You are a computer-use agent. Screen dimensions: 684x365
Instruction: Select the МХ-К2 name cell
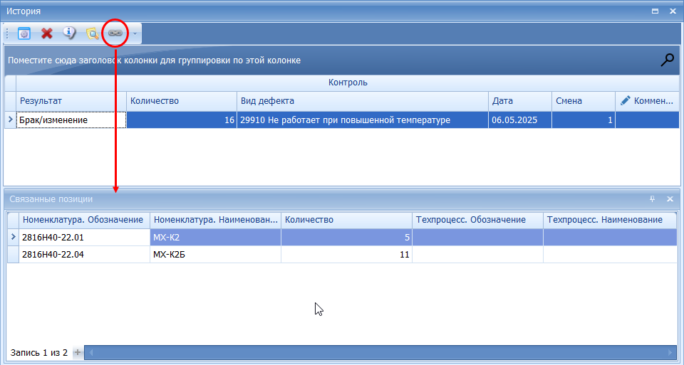tap(215, 238)
